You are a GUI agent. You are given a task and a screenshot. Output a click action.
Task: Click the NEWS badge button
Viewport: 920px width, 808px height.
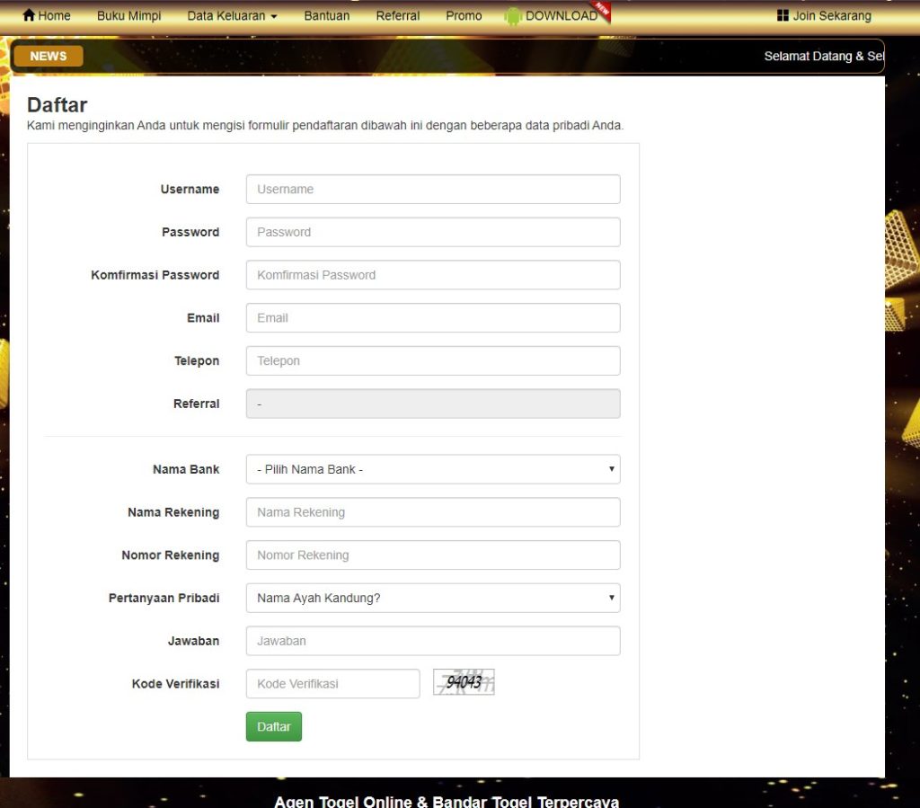pyautogui.click(x=49, y=57)
